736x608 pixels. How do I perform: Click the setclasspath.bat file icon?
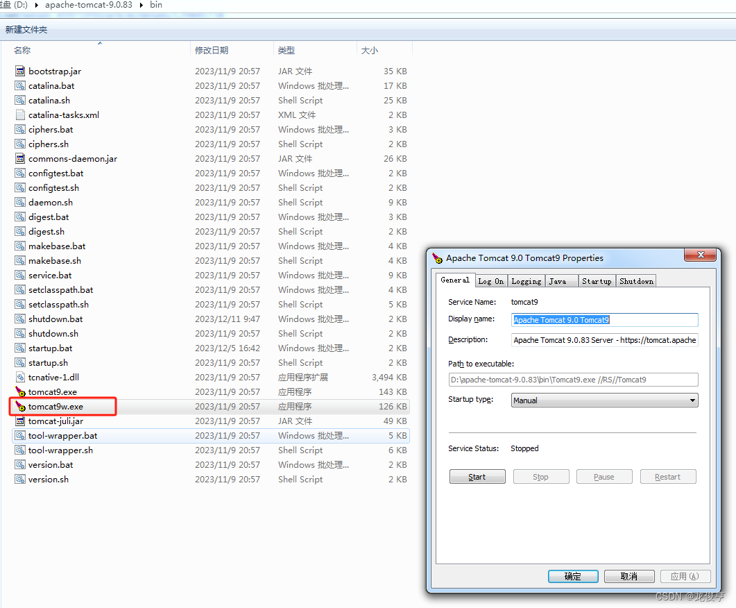19,289
